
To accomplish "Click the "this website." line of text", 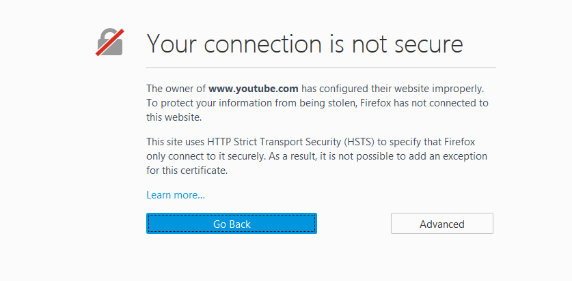I will pyautogui.click(x=174, y=117).
